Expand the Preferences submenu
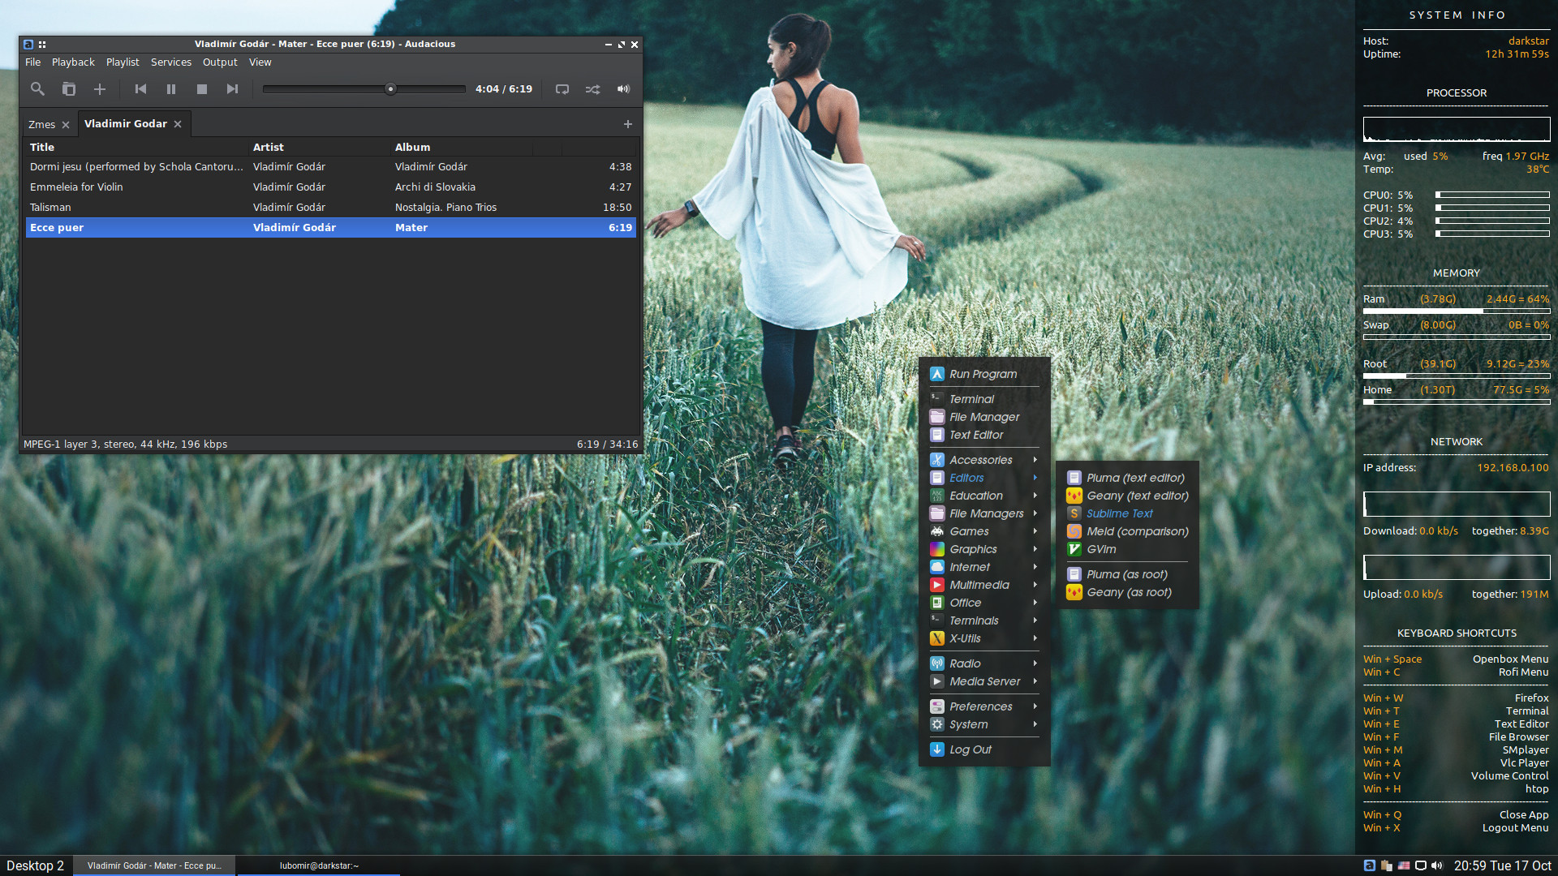Screen dimensions: 1558x876 coord(980,706)
